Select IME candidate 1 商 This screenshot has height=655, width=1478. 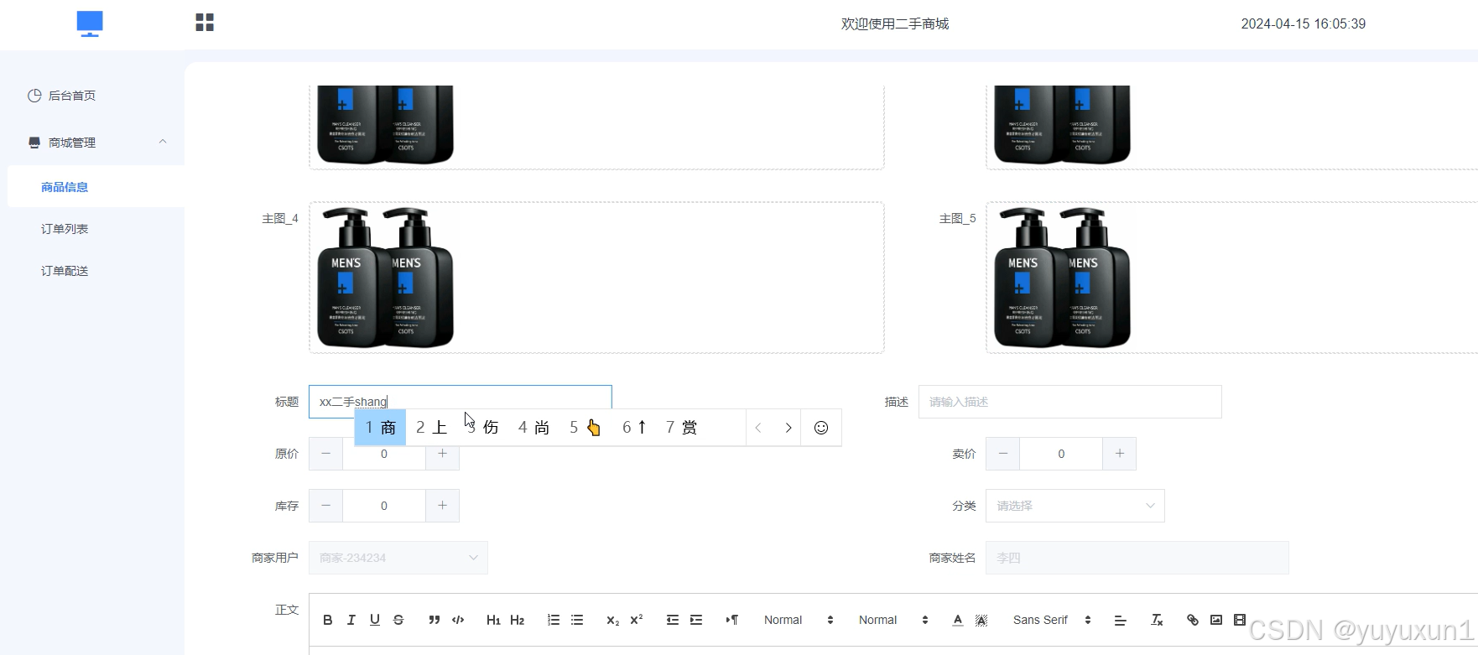tap(381, 428)
